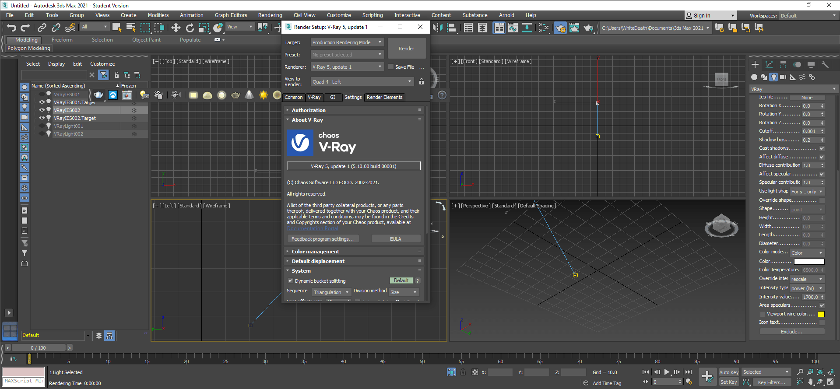Switch to the Render Elements tab

[x=384, y=98]
